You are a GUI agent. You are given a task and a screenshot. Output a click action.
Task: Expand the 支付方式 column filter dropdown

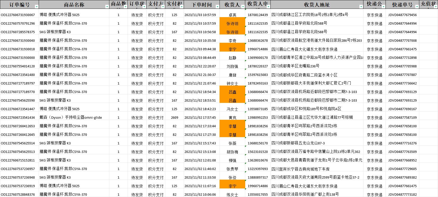[x=163, y=7]
